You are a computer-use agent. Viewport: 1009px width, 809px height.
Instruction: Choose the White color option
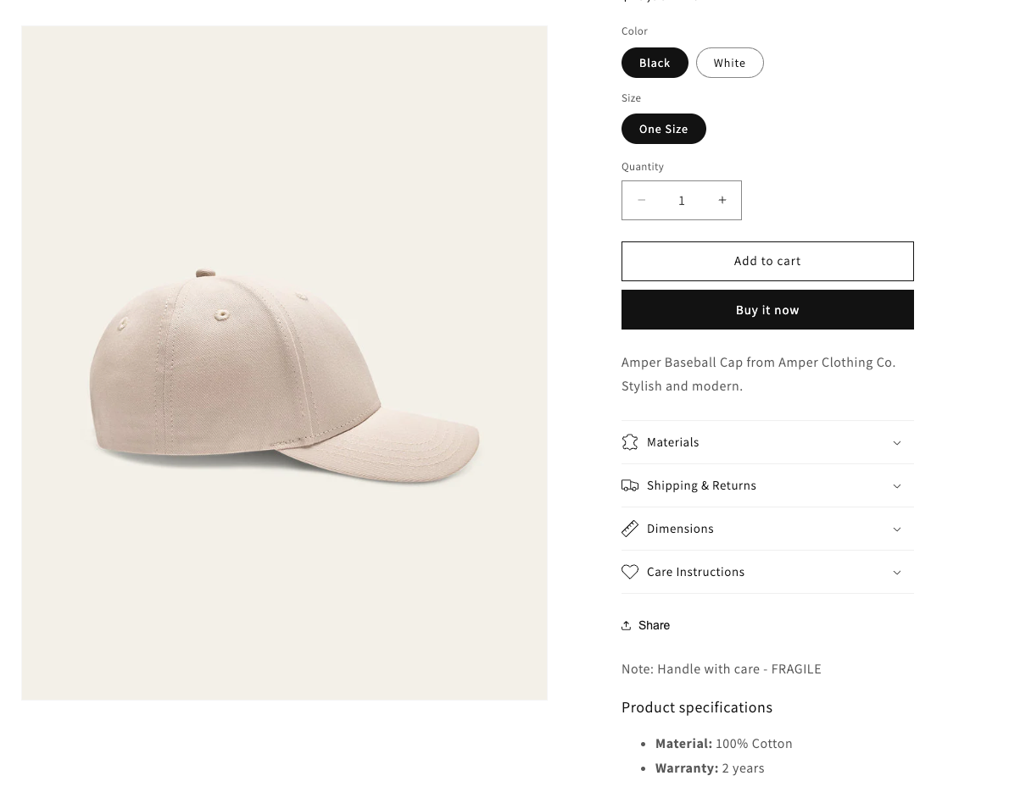click(x=729, y=63)
